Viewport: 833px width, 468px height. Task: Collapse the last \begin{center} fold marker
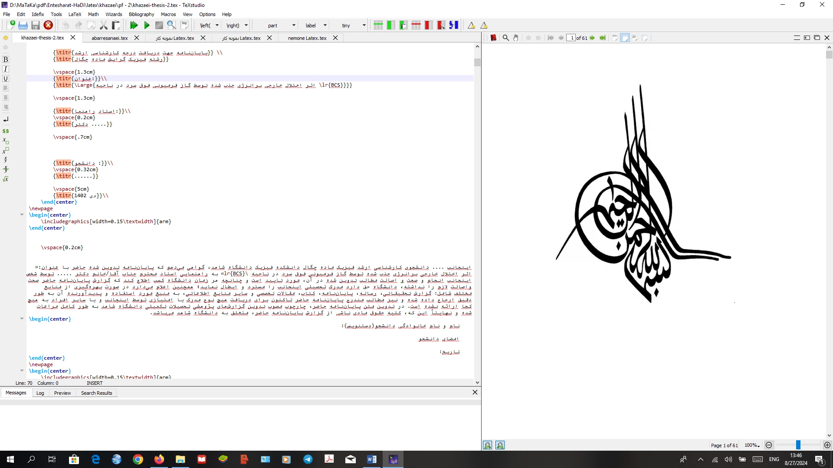coord(22,370)
